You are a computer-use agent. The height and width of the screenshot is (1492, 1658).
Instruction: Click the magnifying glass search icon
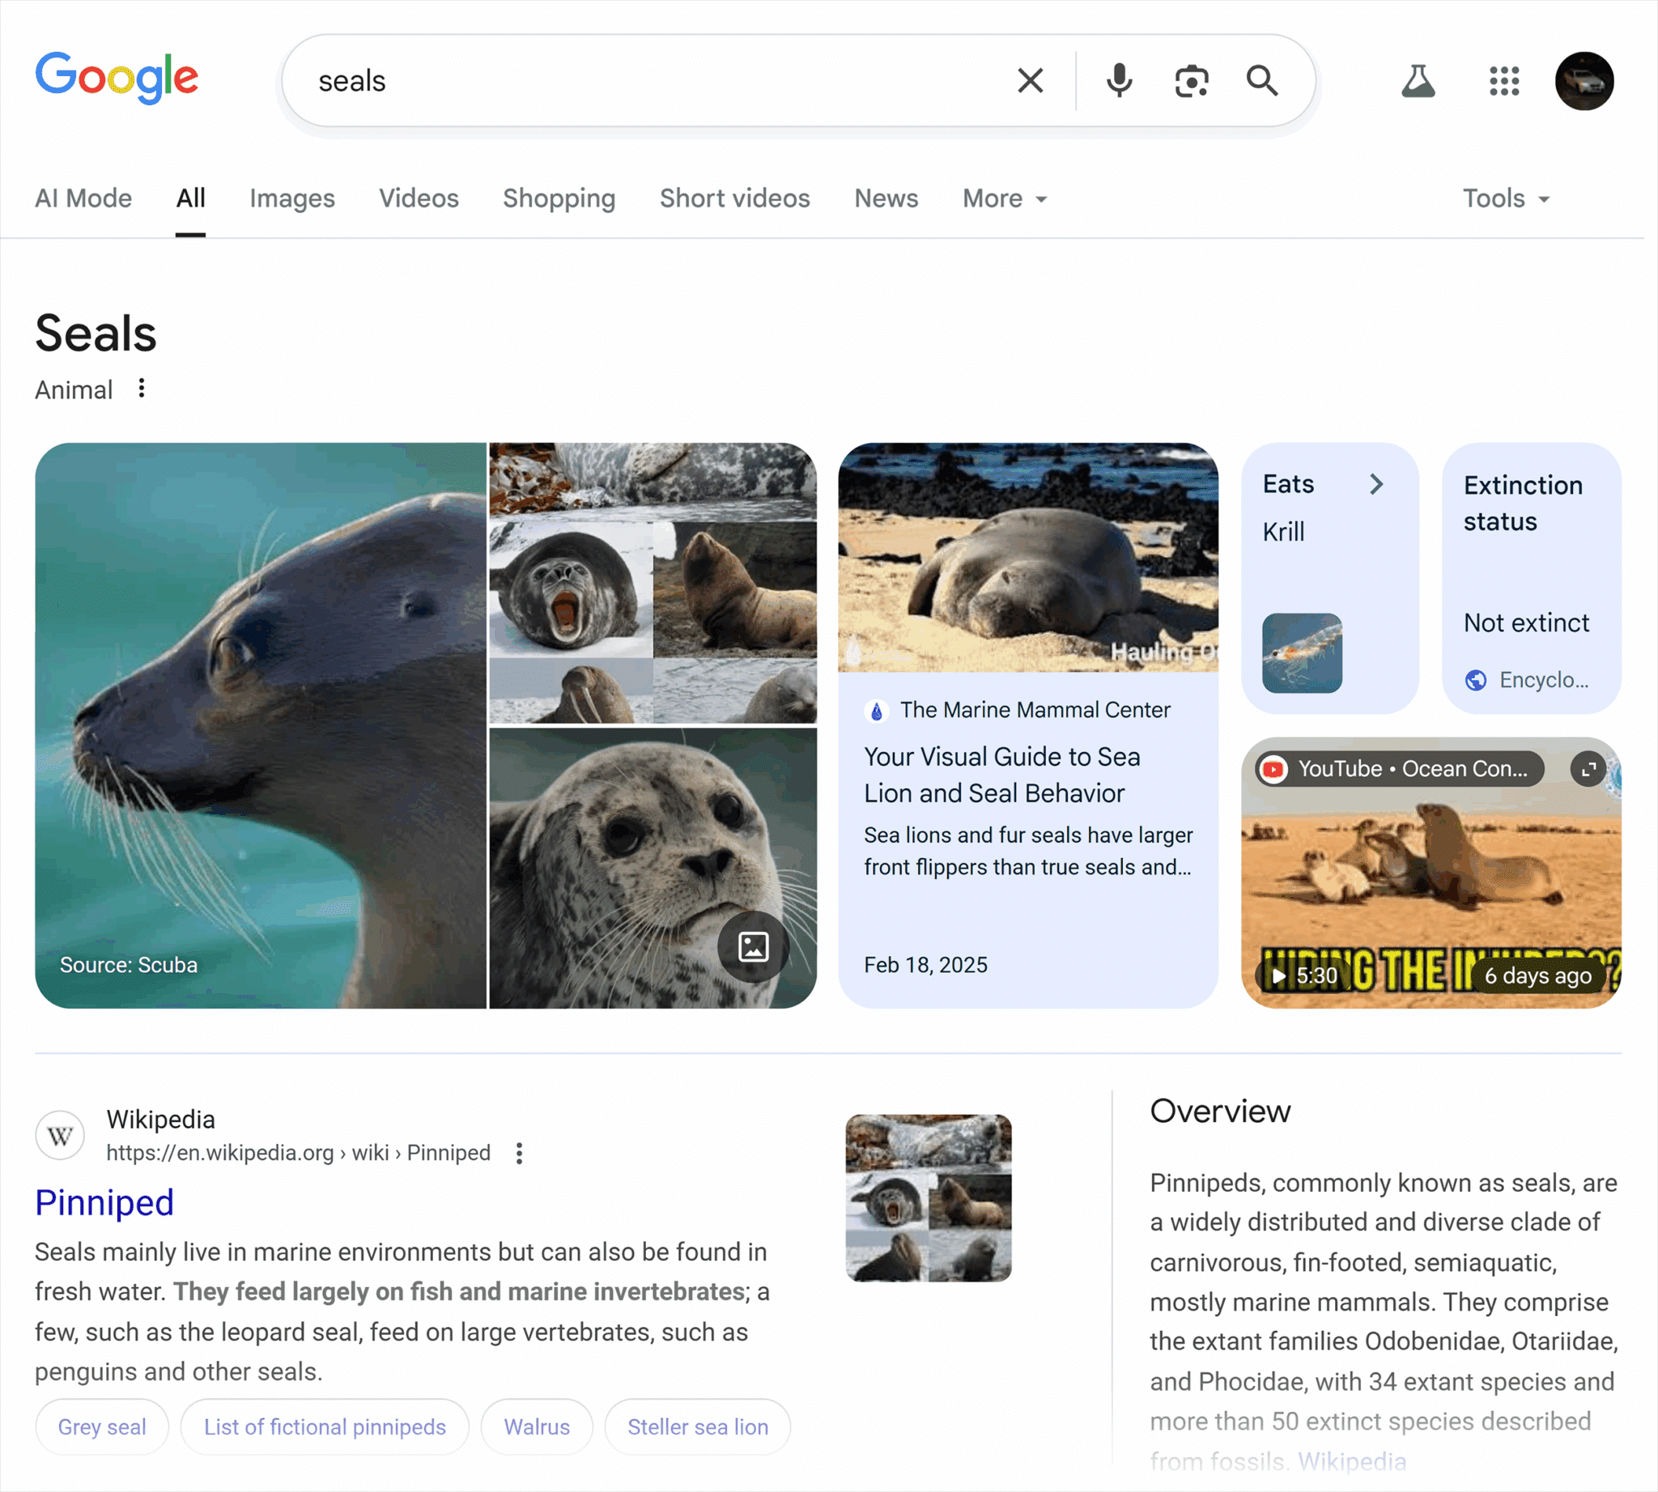(1262, 80)
